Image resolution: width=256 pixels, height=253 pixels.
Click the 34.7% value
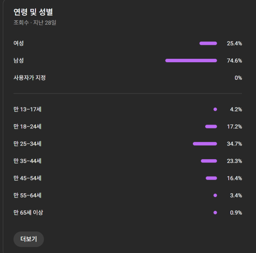pyautogui.click(x=234, y=144)
